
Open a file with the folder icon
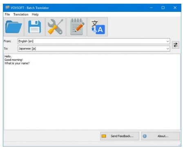13,27
